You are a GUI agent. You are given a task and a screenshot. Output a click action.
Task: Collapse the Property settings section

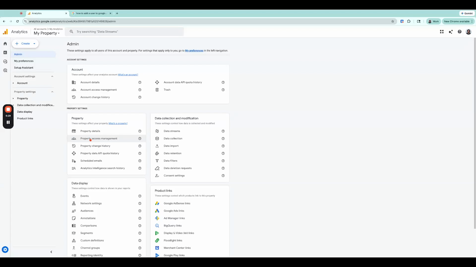52,92
